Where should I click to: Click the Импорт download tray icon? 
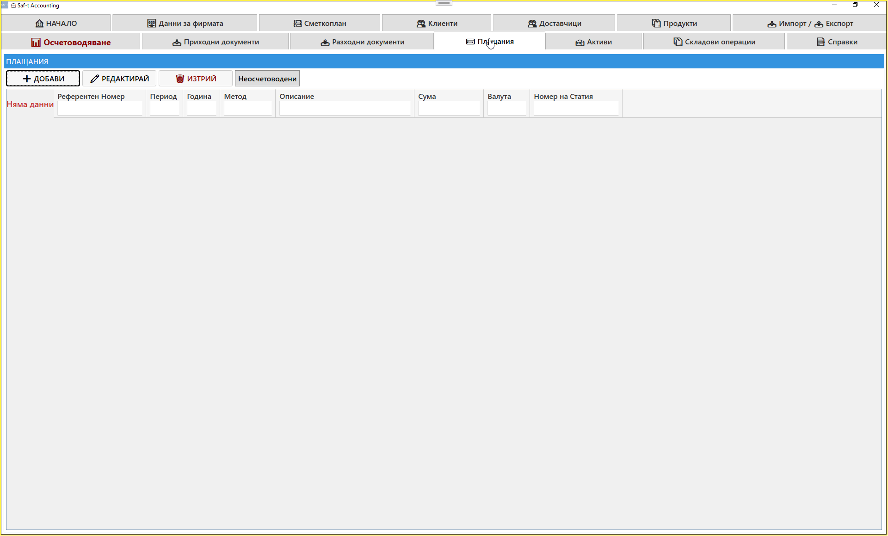tap(772, 24)
